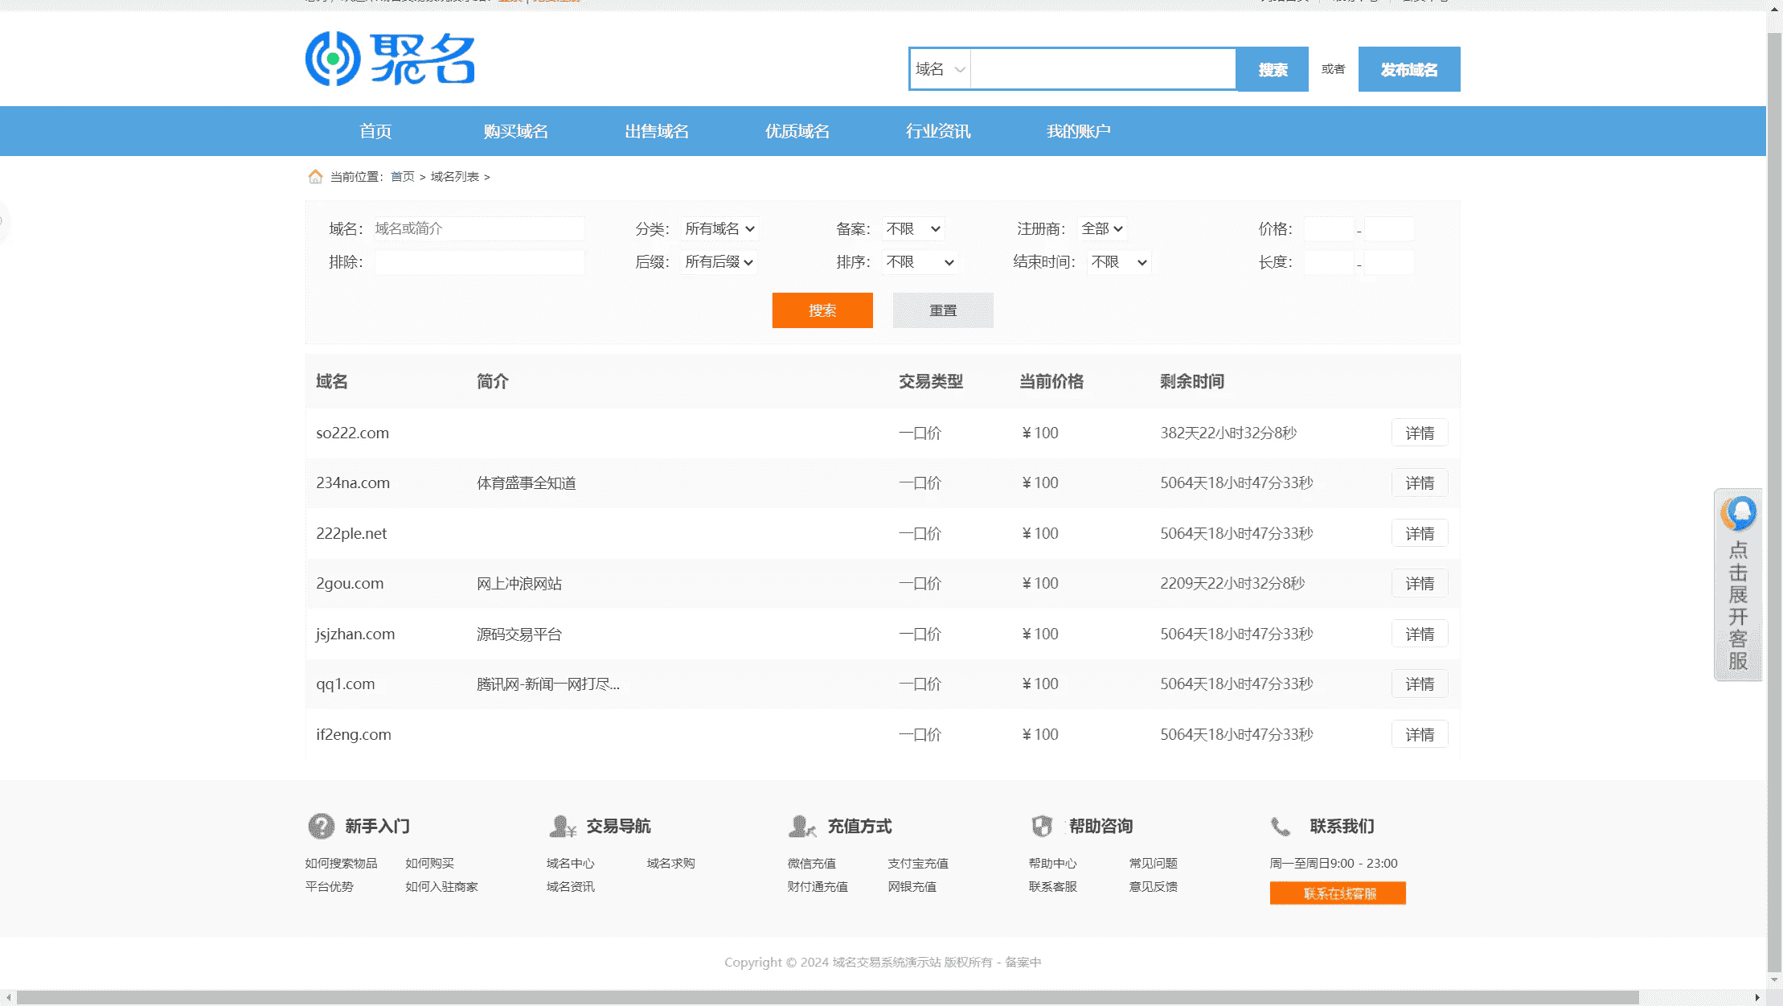The height and width of the screenshot is (1006, 1783).
Task: Open the 我的账户 nav menu
Action: pyautogui.click(x=1078, y=131)
